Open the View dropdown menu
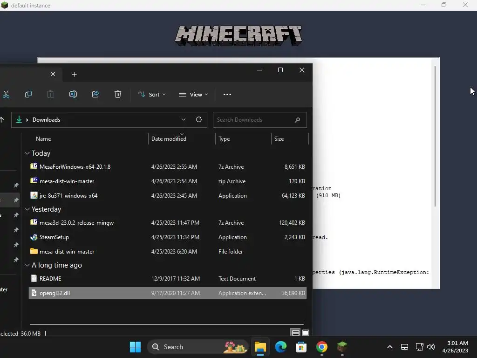The height and width of the screenshot is (358, 477). point(193,94)
